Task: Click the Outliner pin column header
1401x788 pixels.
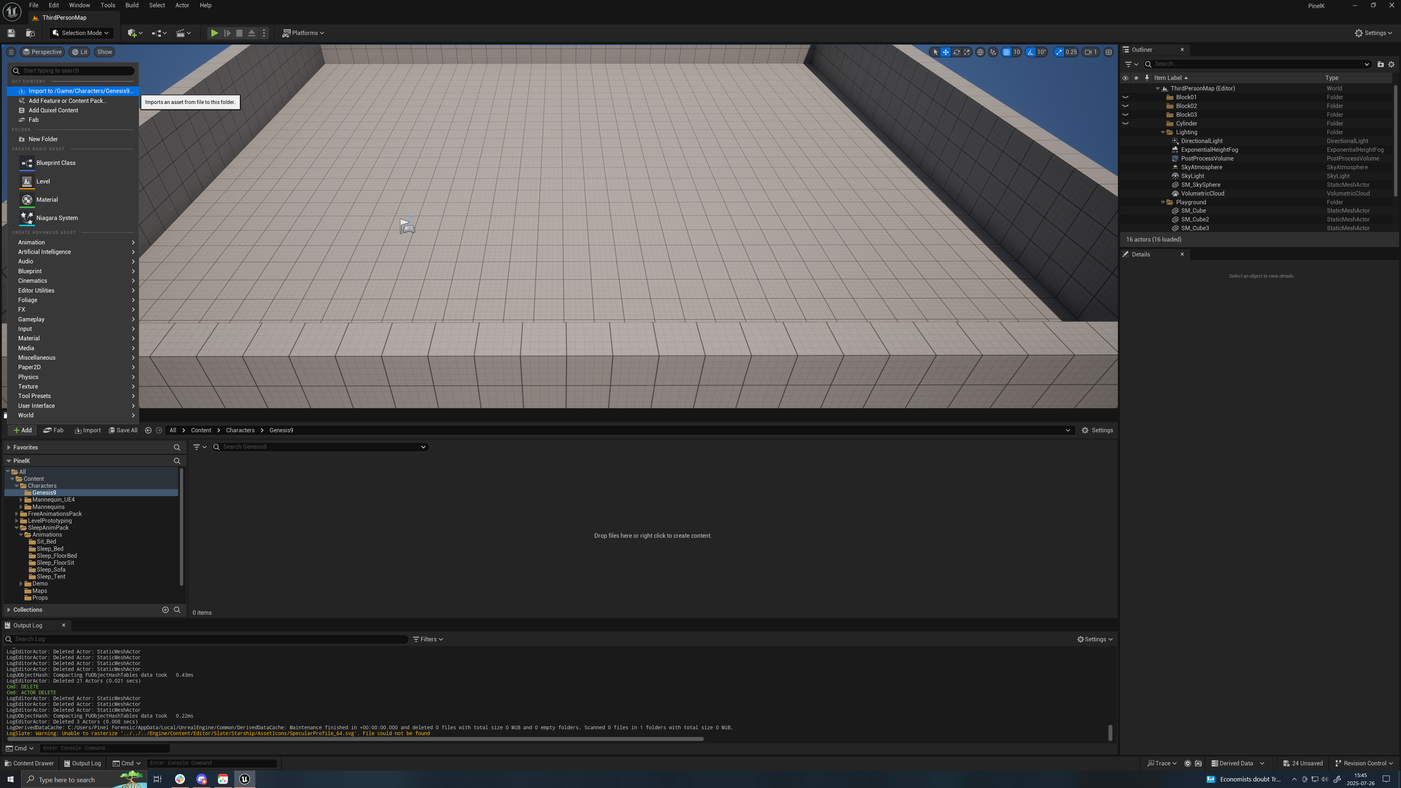Action: pyautogui.click(x=1147, y=78)
